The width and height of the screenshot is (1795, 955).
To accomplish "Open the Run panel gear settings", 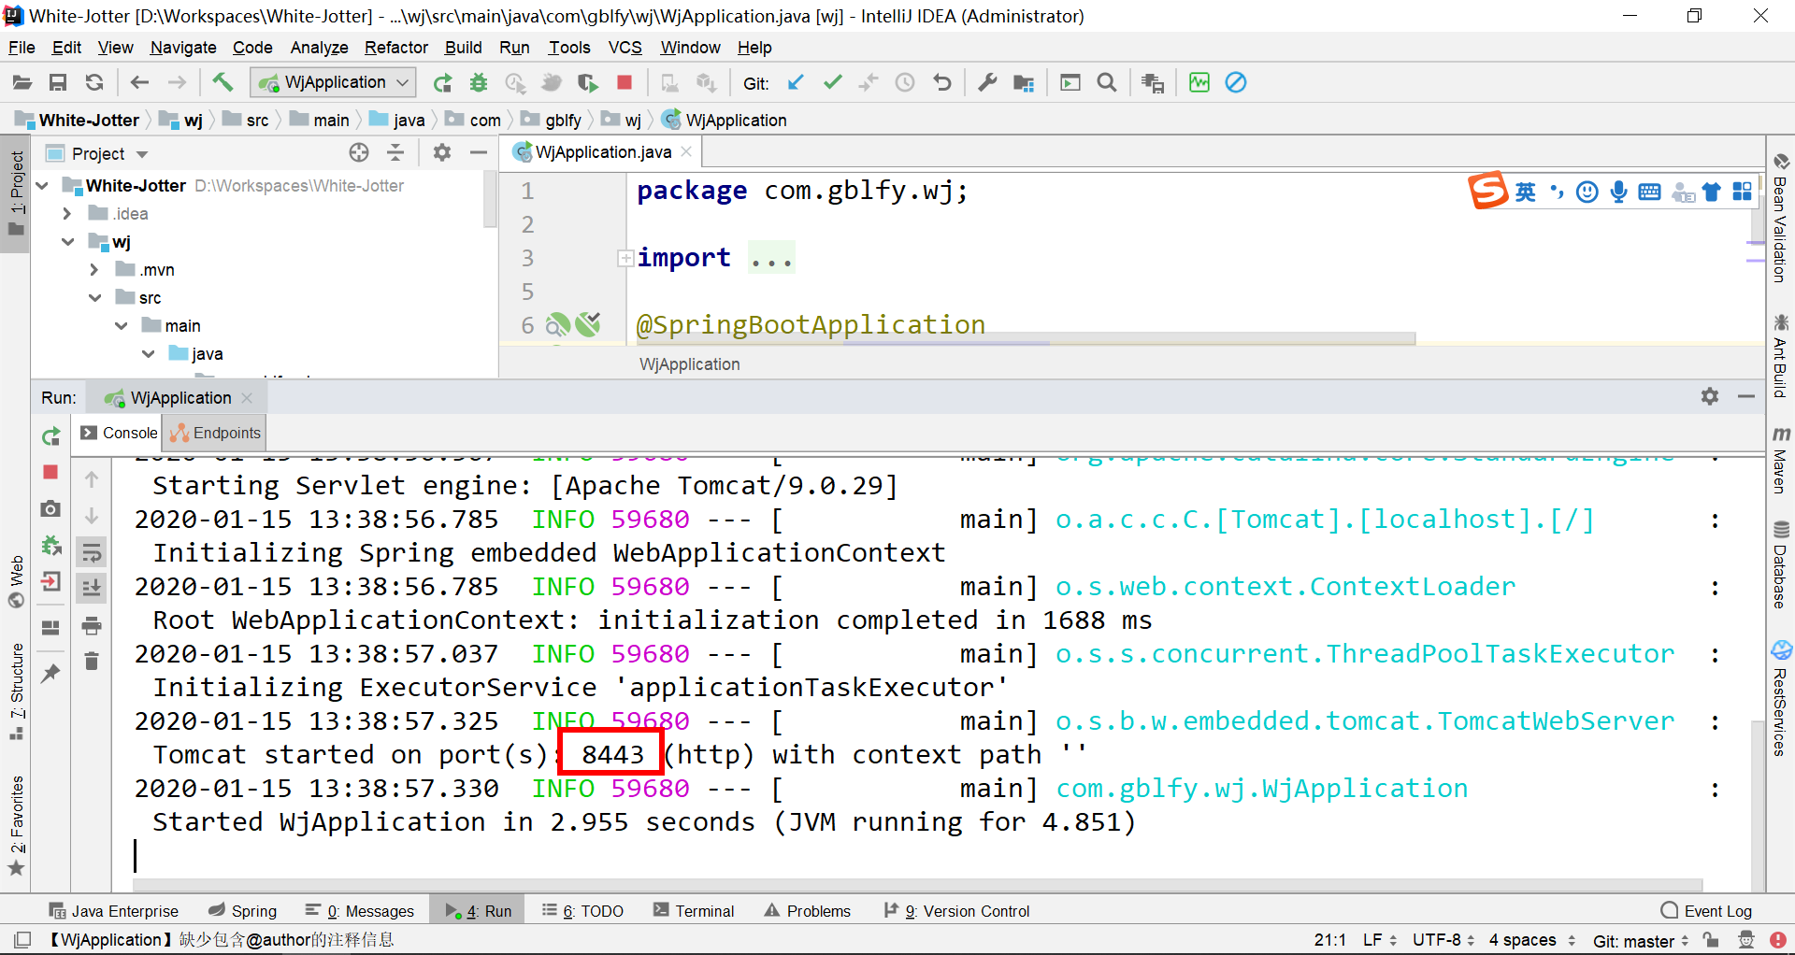I will [x=1710, y=397].
